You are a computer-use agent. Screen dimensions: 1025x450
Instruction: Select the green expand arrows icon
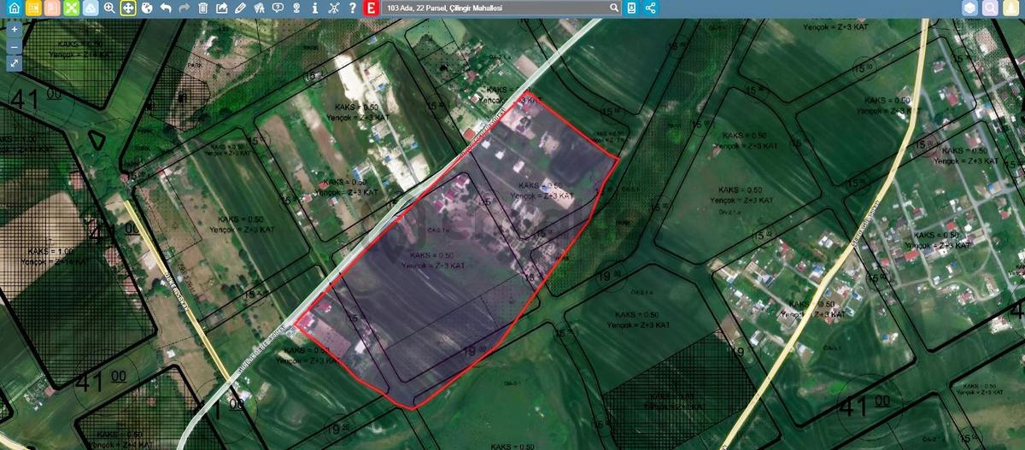pos(70,8)
